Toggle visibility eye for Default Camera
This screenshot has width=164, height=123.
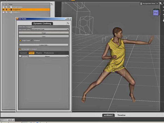(4, 7)
